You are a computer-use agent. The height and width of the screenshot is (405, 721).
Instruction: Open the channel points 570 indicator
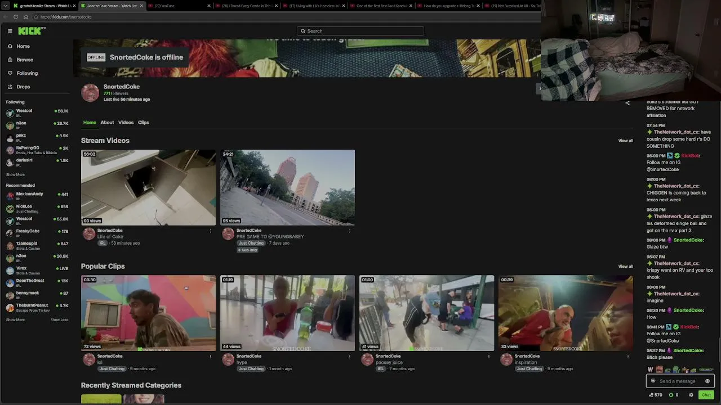[656, 395]
